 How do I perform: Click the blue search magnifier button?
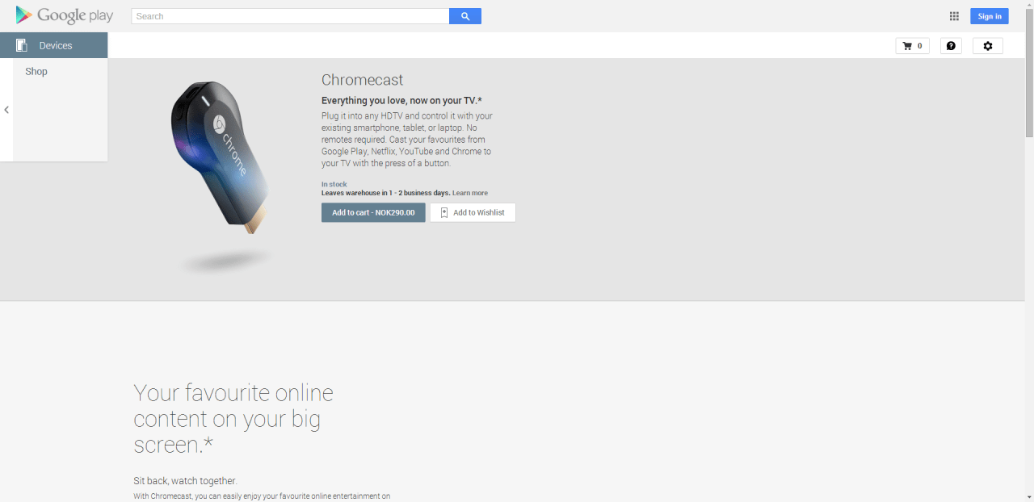tap(465, 16)
